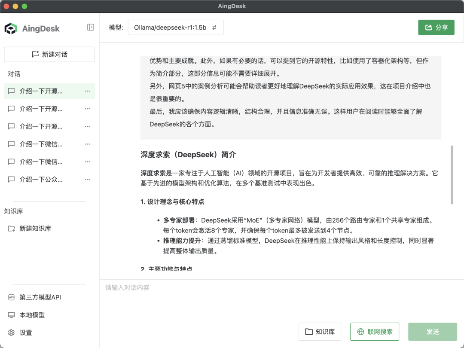This screenshot has width=464, height=348.
Task: Open more options of 介绍一下公众... chat
Action: point(87,179)
